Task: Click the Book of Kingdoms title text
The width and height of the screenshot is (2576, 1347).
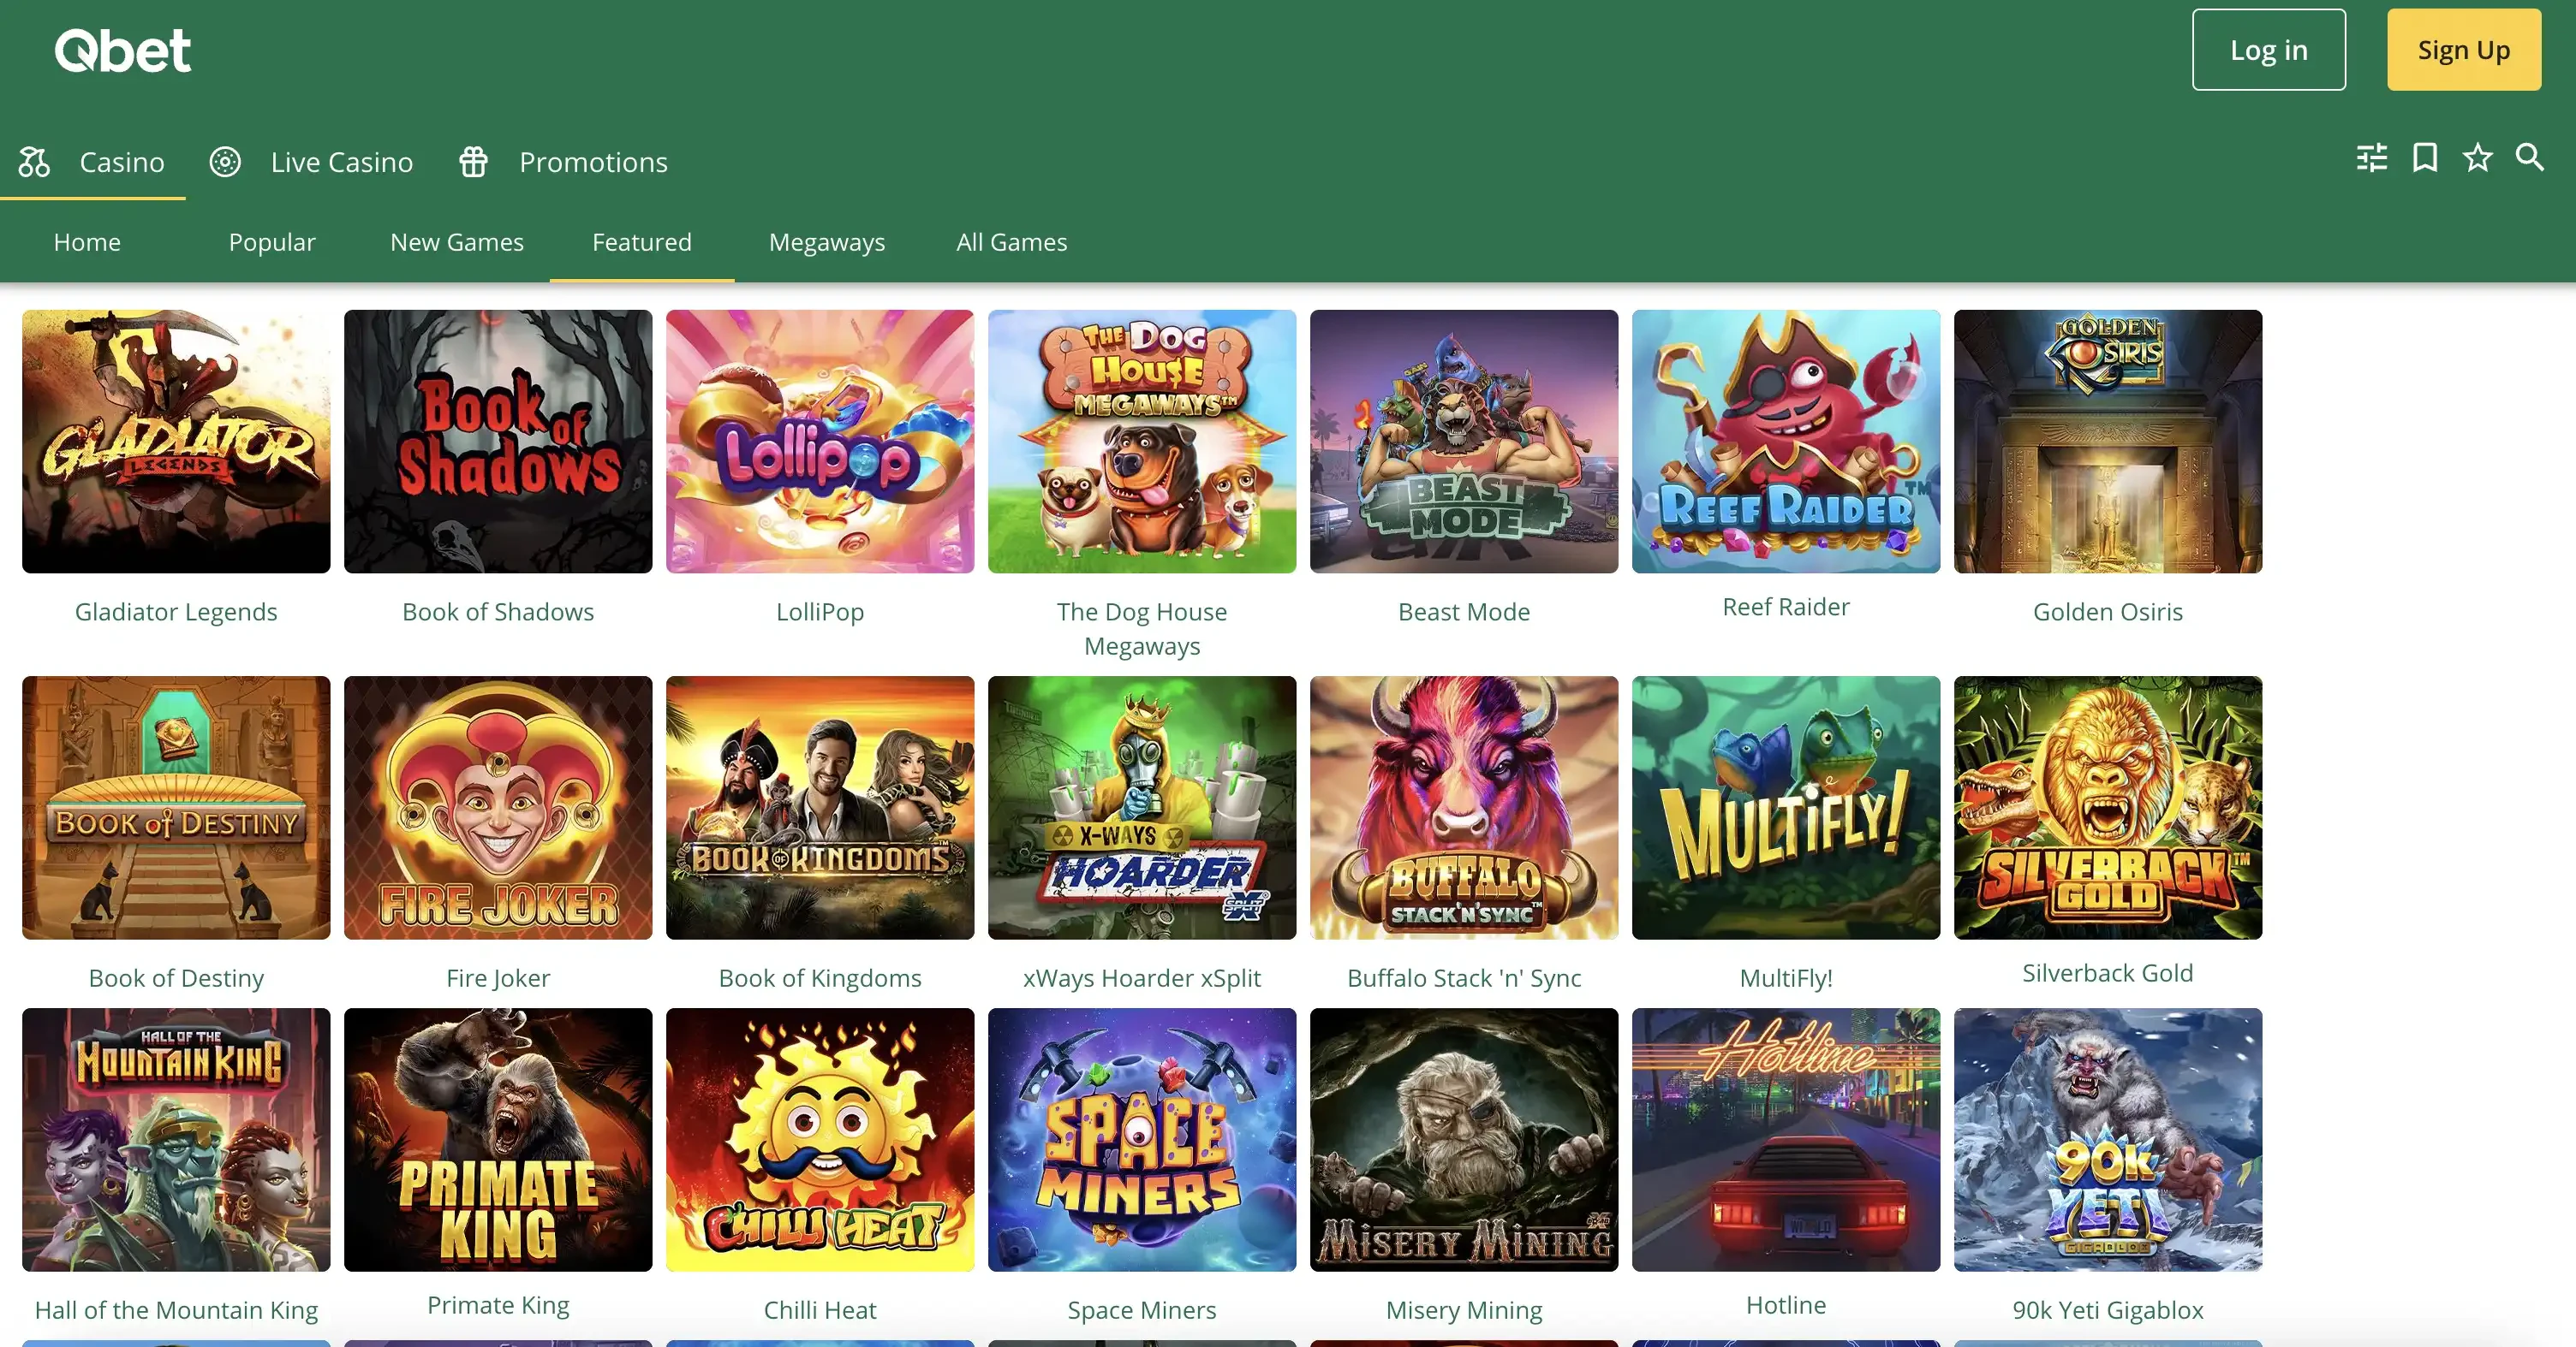Action: pos(820,977)
